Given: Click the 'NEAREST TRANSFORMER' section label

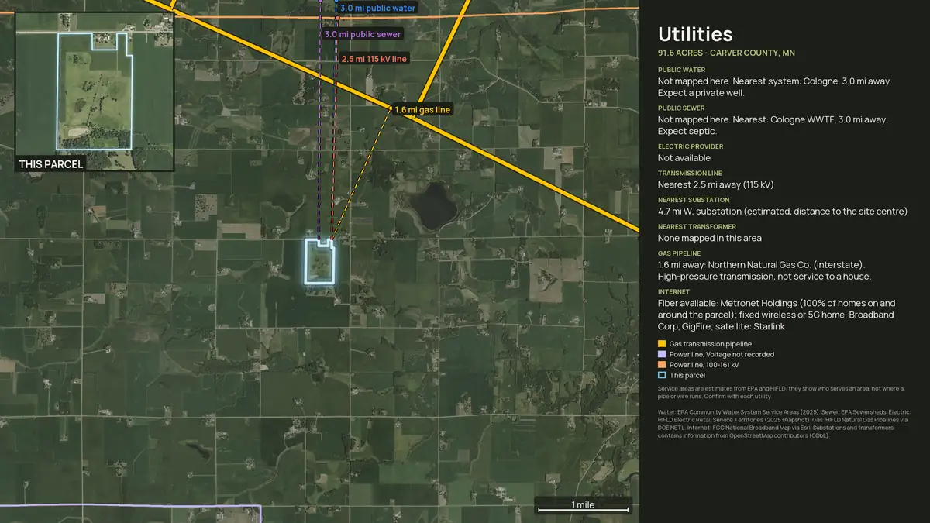Looking at the screenshot, I should (697, 227).
